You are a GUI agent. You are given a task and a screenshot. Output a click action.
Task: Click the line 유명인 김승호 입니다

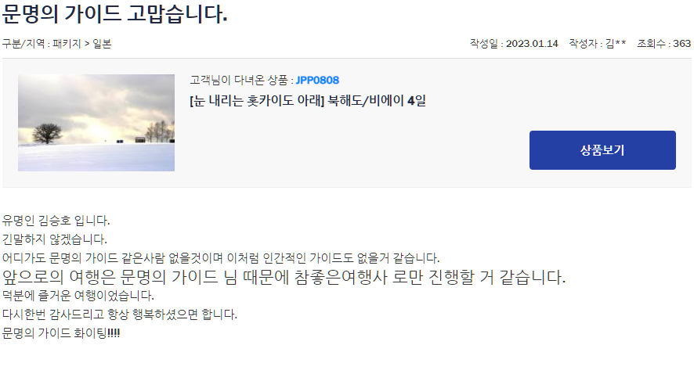(x=56, y=220)
